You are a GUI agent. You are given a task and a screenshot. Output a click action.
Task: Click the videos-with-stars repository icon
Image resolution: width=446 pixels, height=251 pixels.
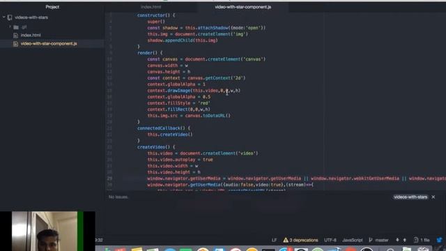click(x=10, y=17)
